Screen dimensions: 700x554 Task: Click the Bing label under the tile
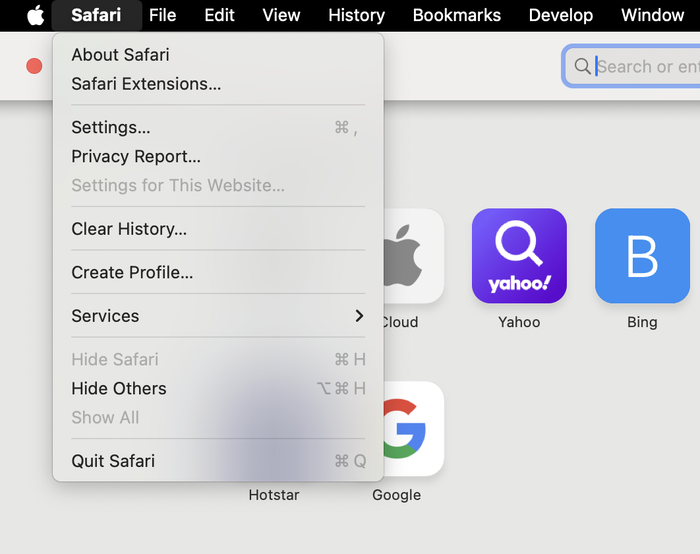[x=643, y=322]
